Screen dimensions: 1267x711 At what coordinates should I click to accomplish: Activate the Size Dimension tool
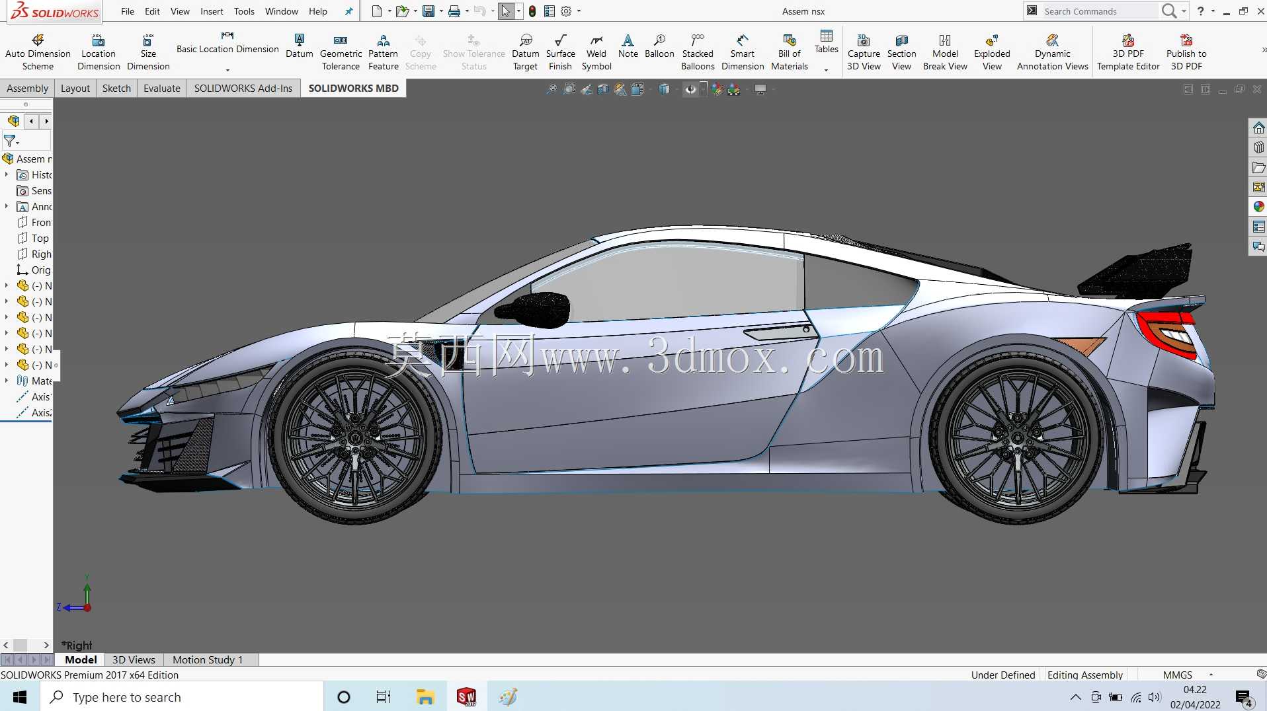click(148, 52)
